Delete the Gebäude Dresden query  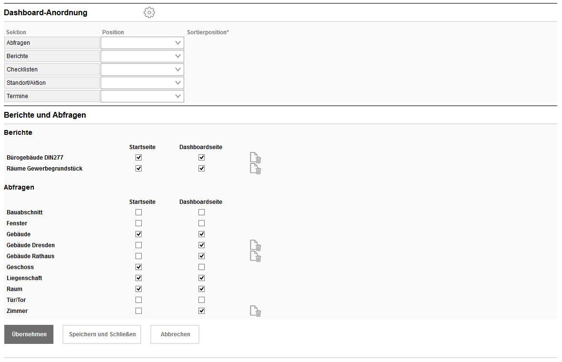[256, 245]
